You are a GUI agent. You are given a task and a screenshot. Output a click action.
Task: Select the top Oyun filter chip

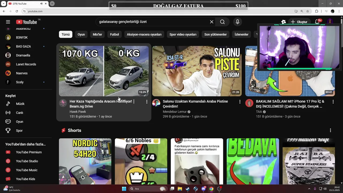[x=81, y=34]
